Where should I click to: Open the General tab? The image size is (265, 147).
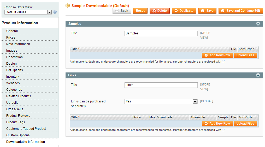tap(30, 31)
